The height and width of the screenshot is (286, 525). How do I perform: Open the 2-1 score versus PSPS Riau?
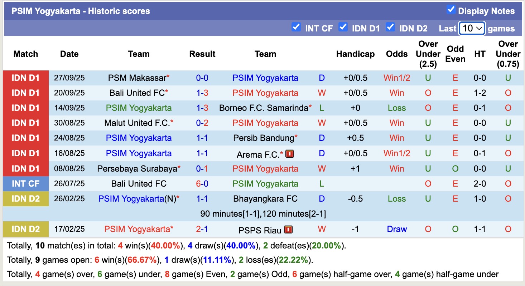coord(202,229)
